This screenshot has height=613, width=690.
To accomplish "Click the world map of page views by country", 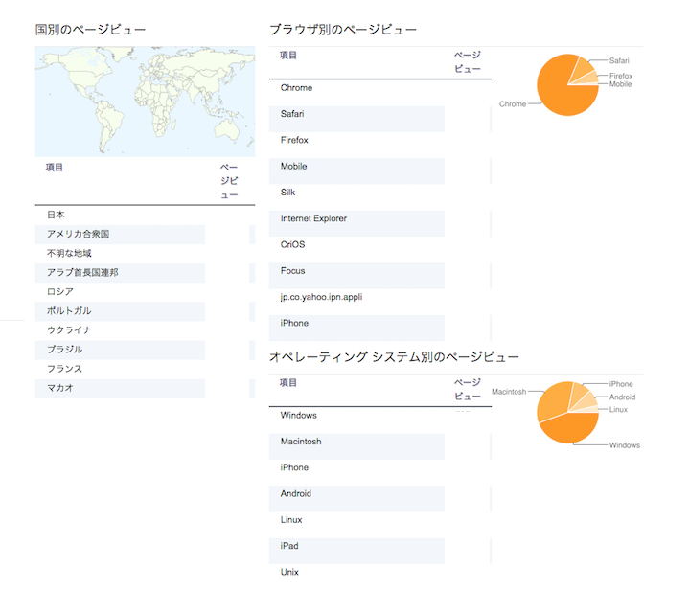I will coord(145,102).
